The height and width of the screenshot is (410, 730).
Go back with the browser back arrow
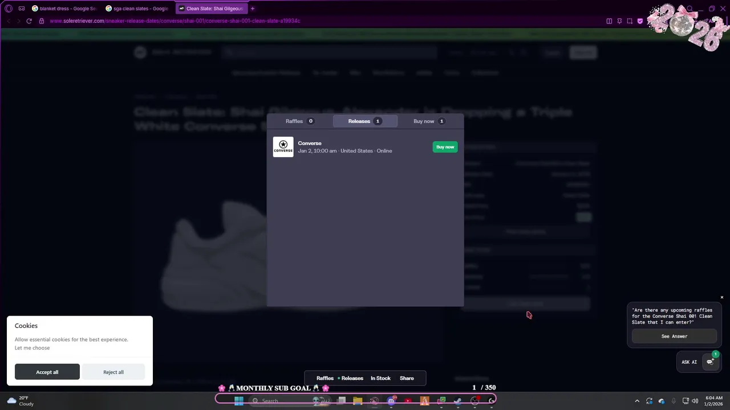coord(9,21)
